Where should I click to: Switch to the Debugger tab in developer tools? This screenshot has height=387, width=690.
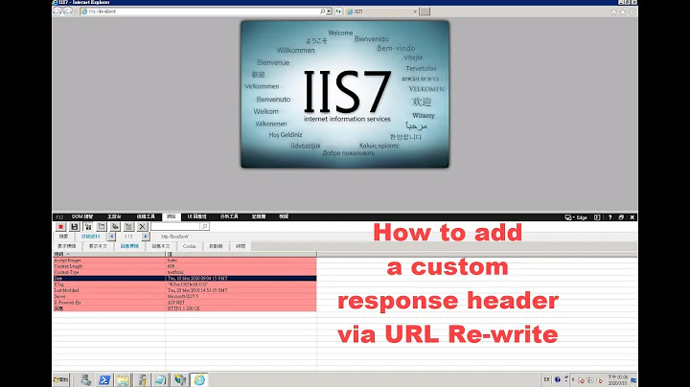pos(146,216)
